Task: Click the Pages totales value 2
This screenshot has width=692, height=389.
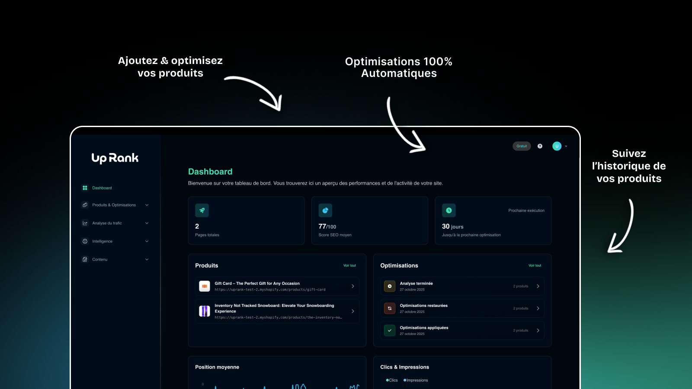Action: click(197, 226)
